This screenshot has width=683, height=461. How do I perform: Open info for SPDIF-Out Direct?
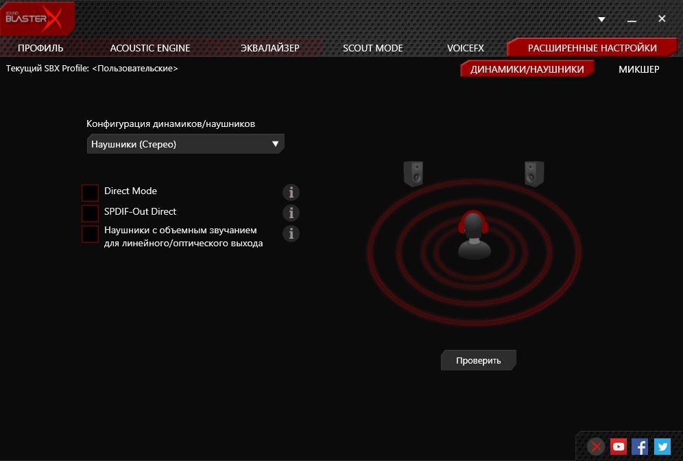pos(291,213)
